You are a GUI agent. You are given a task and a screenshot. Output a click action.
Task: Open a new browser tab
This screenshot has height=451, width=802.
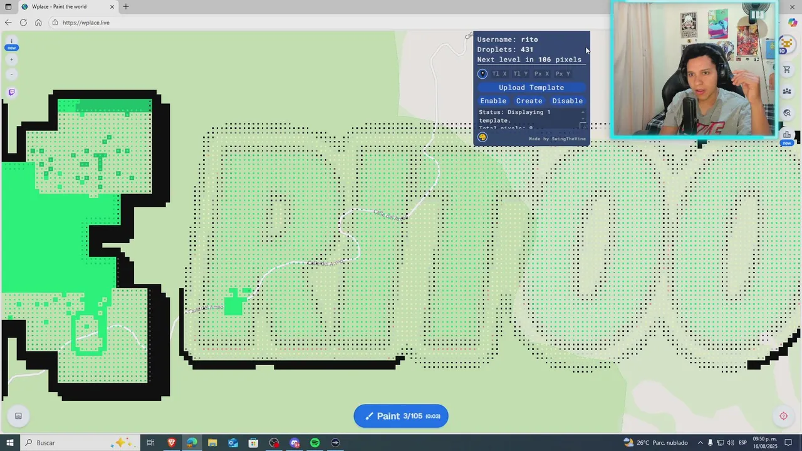pyautogui.click(x=126, y=7)
